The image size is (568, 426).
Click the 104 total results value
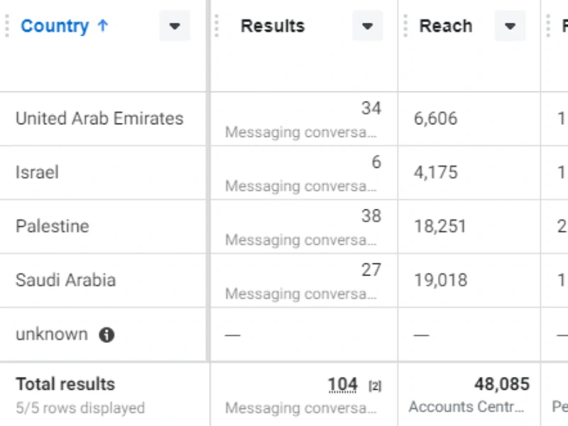point(343,385)
